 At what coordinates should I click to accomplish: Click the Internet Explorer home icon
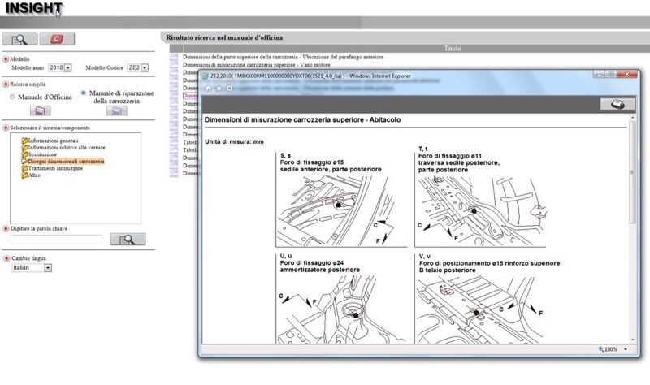coord(209,89)
